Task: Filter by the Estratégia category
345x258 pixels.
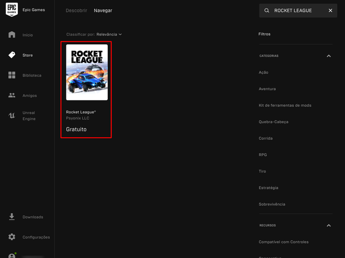Action: (269, 188)
